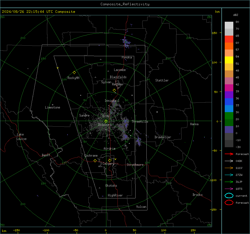The height and width of the screenshot is (234, 250).
Task: Click the purple echo cluster west of Drumheller
Action: point(139,141)
